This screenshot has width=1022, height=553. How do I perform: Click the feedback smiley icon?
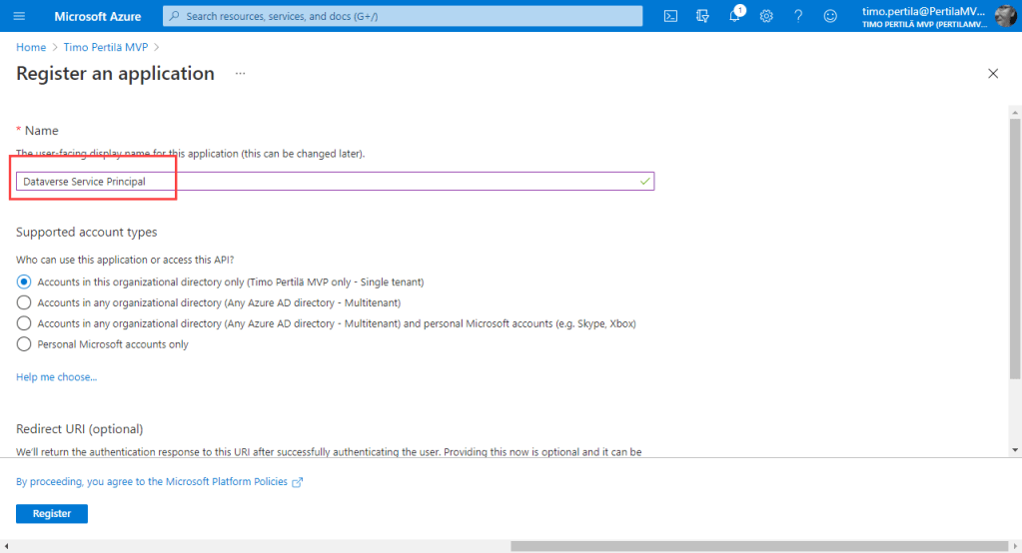830,16
